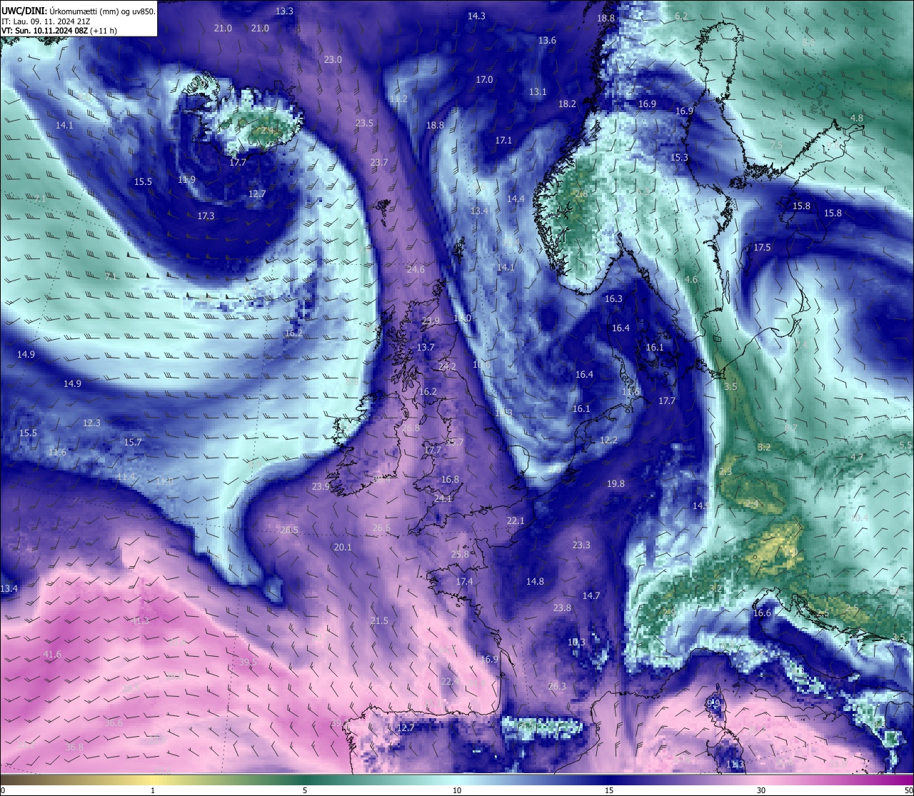Click the map value 41.6
Screen dimensions: 914x796
click(x=52, y=655)
